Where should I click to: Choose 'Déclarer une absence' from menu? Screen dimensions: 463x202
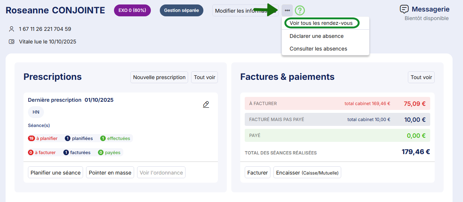317,36
